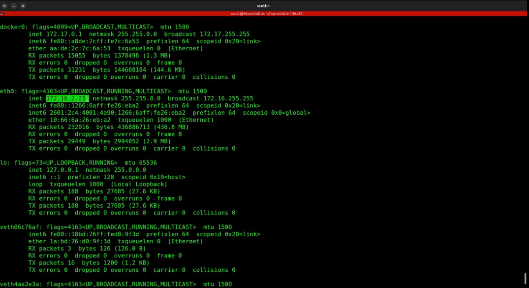Click the lo loopback interface label
529x288 pixels.
pyautogui.click(x=4, y=162)
